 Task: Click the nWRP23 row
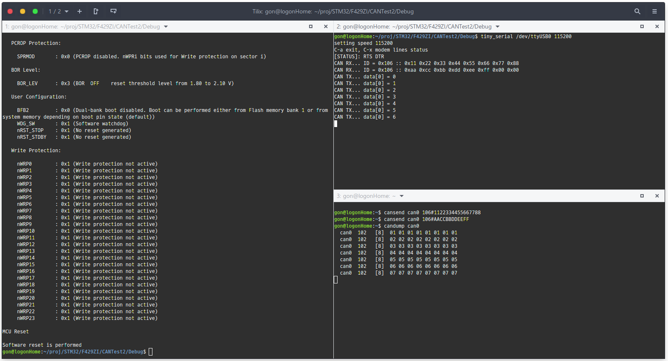[x=87, y=318]
